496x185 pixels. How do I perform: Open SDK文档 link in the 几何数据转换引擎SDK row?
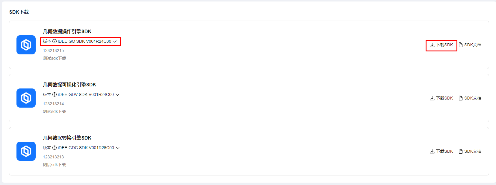tap(470, 151)
